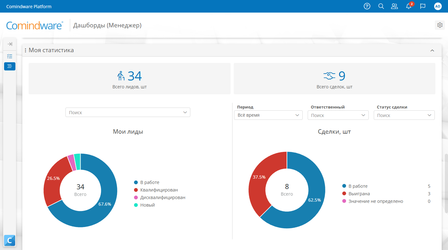
Task: Collapse the 'Моя статистика' panel chevron
Action: pyautogui.click(x=432, y=50)
